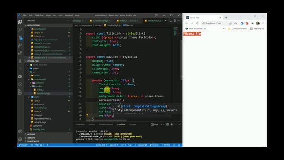
Task: Maximize terminal panel with chevron up
Action: tap(176, 124)
